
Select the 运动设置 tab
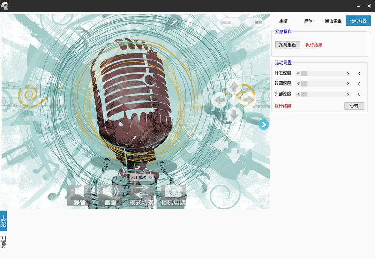[x=358, y=21]
